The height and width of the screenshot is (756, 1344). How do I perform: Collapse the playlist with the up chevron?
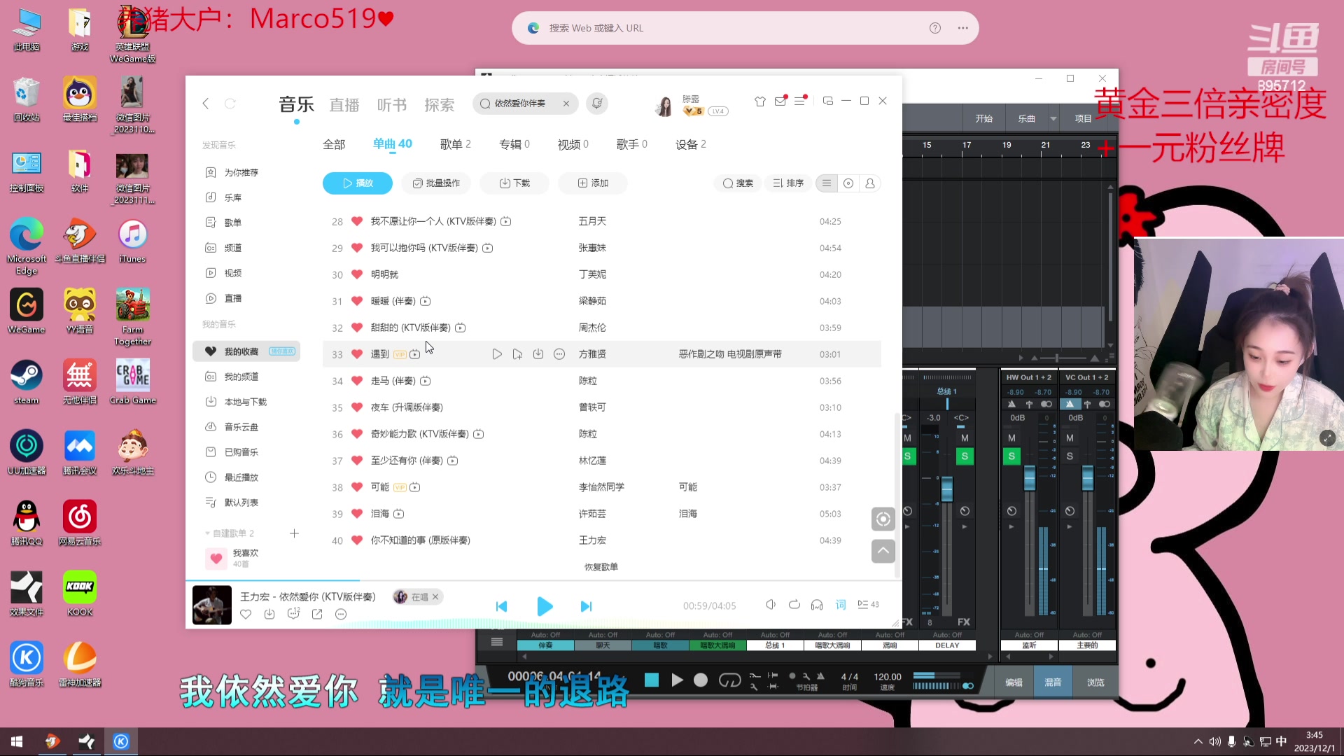click(883, 552)
